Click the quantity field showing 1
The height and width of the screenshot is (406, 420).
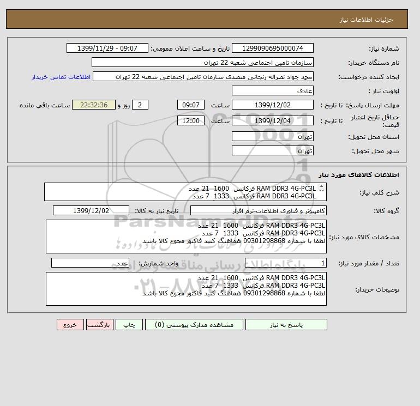coord(285,263)
